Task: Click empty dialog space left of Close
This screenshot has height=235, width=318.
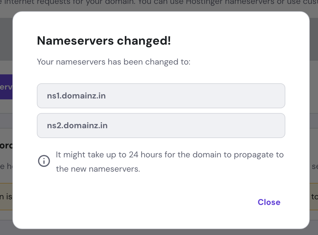Action: (x=149, y=202)
